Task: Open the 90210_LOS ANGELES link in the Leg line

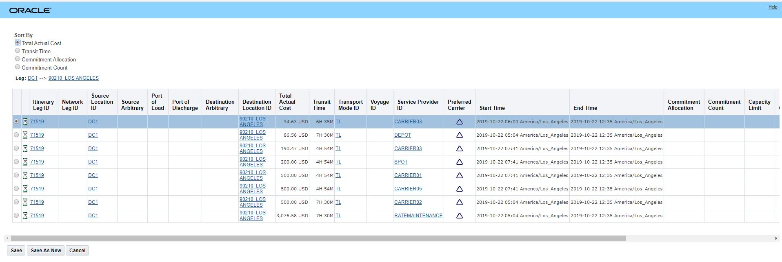Action: click(73, 78)
